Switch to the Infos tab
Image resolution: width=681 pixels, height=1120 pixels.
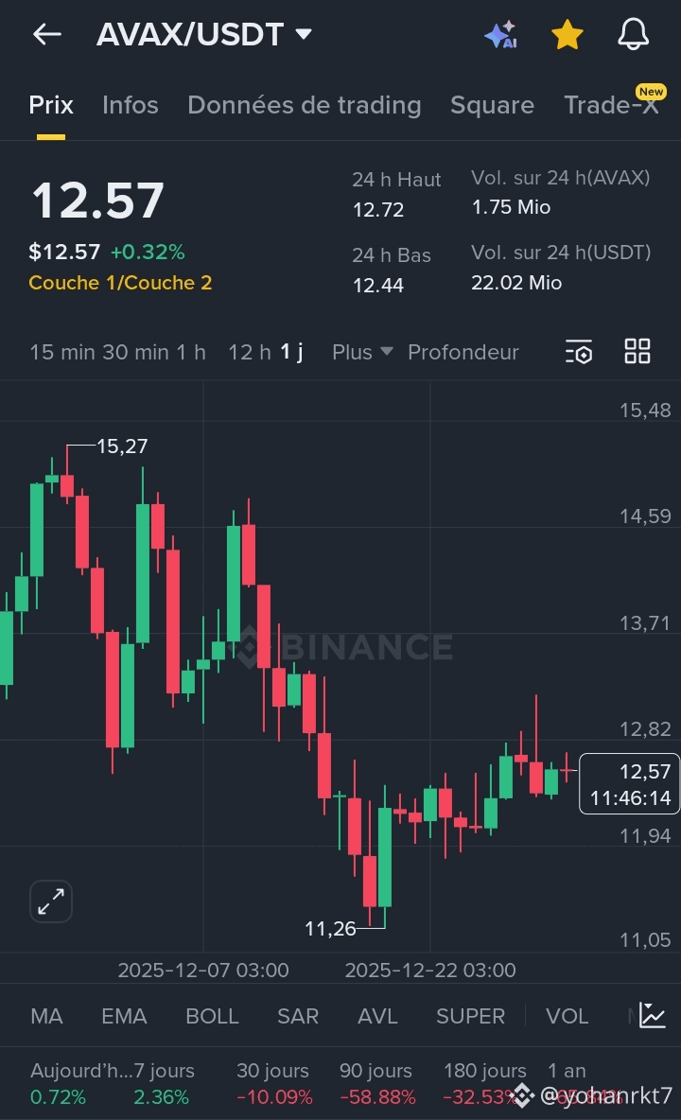pos(130,105)
